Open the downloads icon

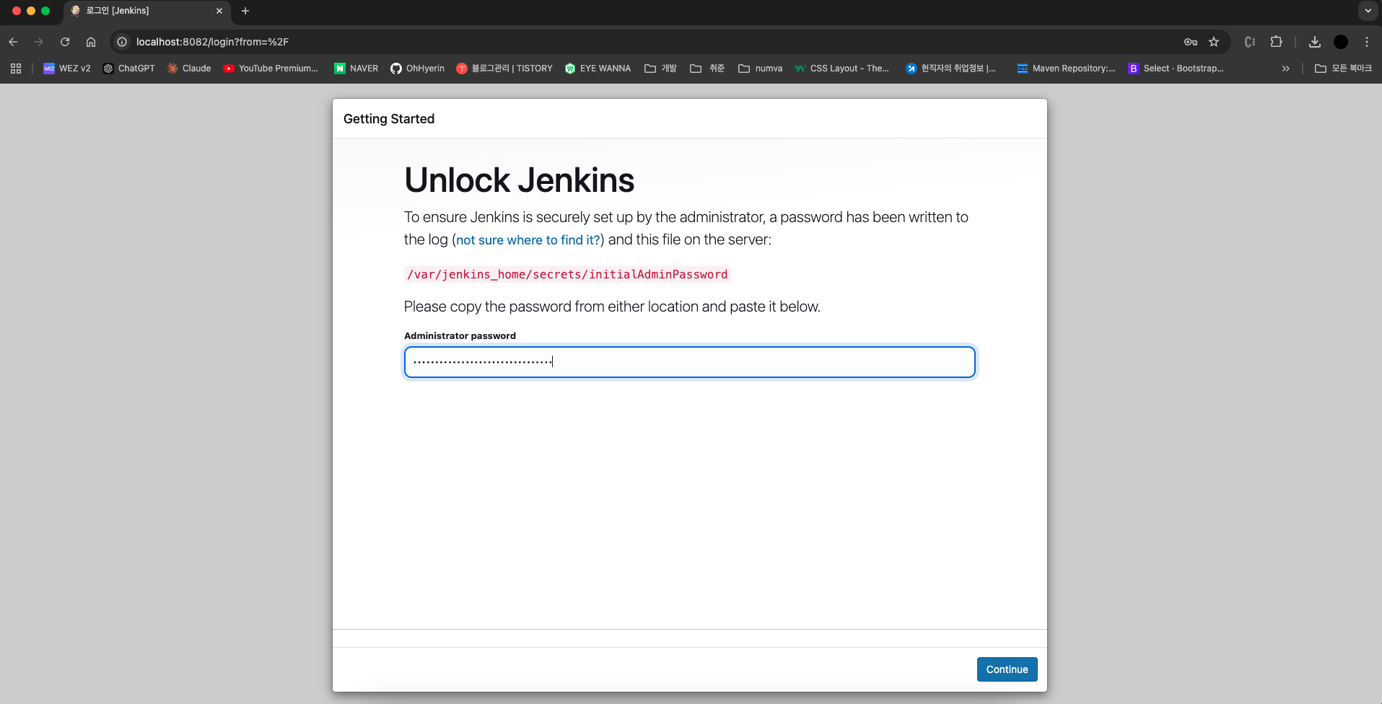coord(1315,42)
